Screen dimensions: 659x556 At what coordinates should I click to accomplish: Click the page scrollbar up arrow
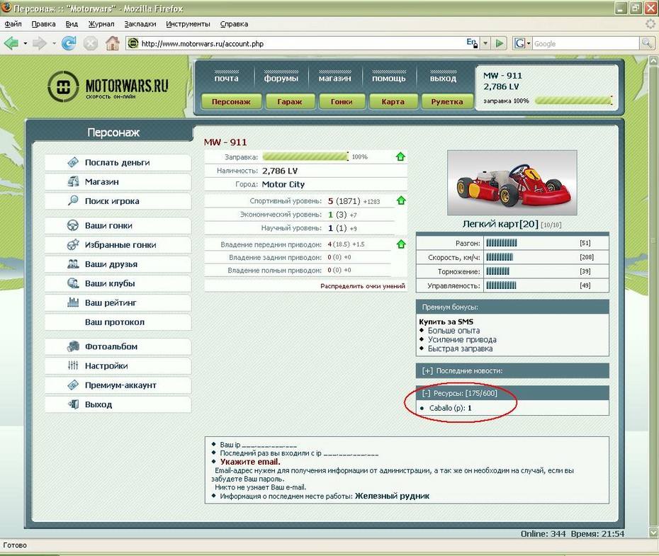(653, 60)
